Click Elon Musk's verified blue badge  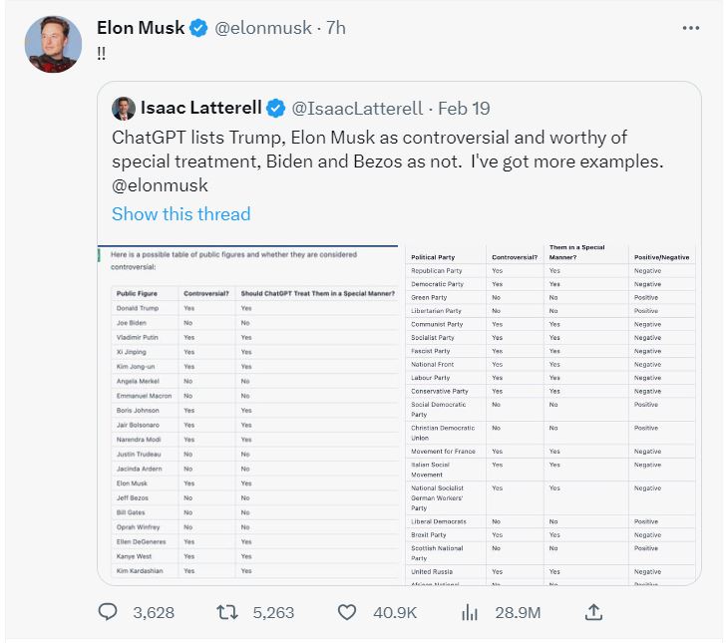pos(199,29)
